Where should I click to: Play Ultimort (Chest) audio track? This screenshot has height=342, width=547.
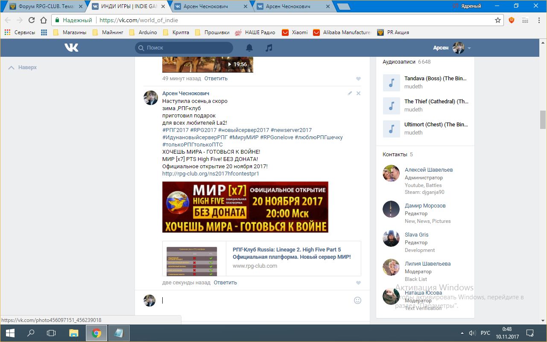coord(391,129)
